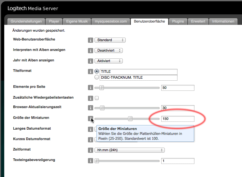Click the Browser-Aktualisierungszeit info icon
Image resolution: width=242 pixels, height=177 pixels.
click(x=91, y=108)
